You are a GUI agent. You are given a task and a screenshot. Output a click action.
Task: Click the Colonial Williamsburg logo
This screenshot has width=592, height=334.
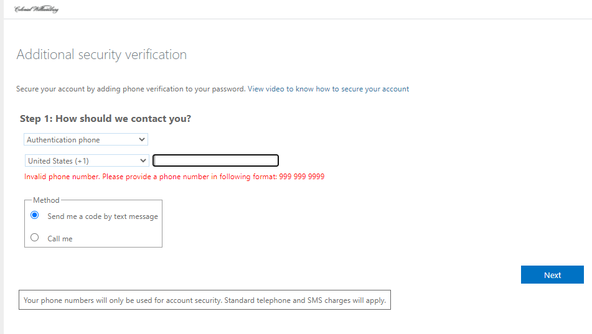36,9
